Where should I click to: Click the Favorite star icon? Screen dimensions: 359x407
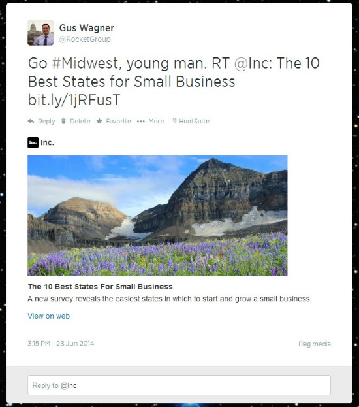[x=99, y=121]
